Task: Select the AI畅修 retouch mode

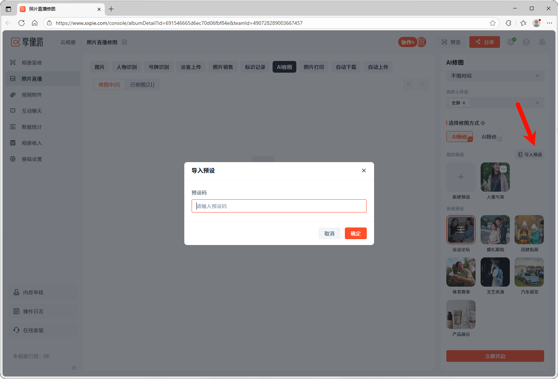Action: tap(459, 137)
